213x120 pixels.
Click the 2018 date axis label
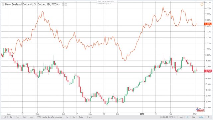(x=142, y=114)
